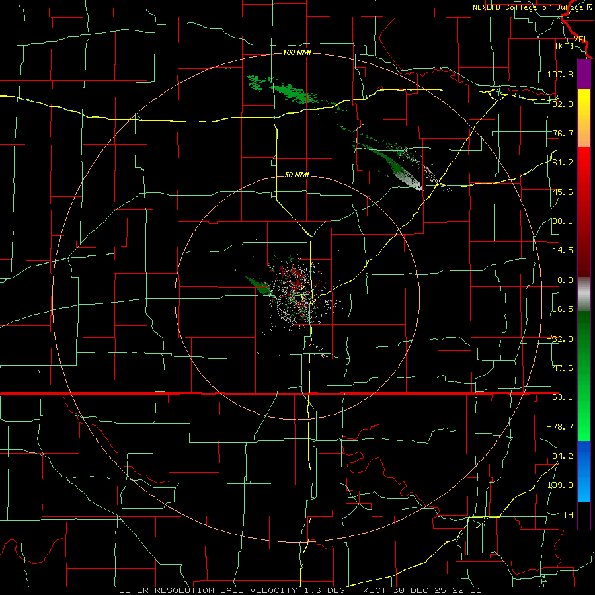Click the -16.5 legend value
This screenshot has height=595, width=595.
click(x=560, y=309)
